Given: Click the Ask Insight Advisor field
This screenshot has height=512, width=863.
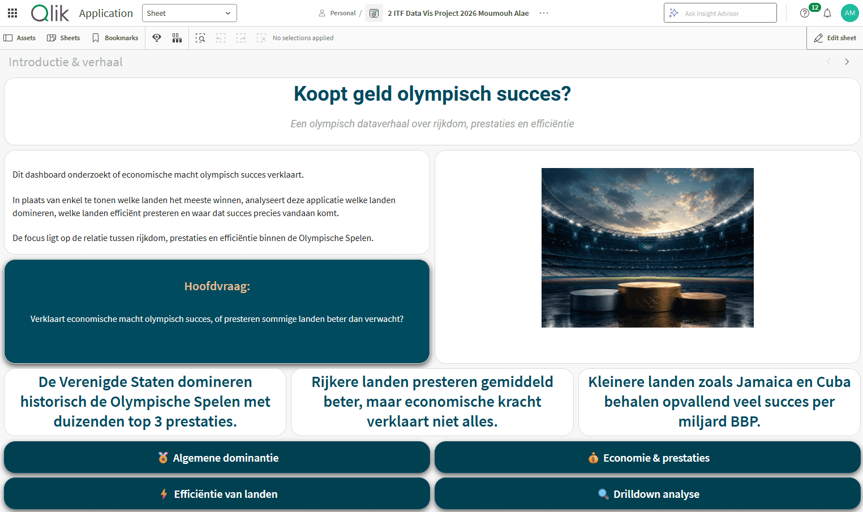Looking at the screenshot, I should [720, 13].
